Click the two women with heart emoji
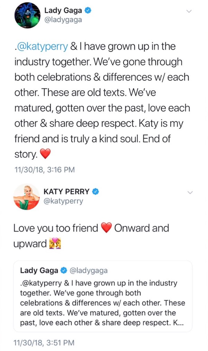This screenshot has width=208, height=351. tap(55, 243)
